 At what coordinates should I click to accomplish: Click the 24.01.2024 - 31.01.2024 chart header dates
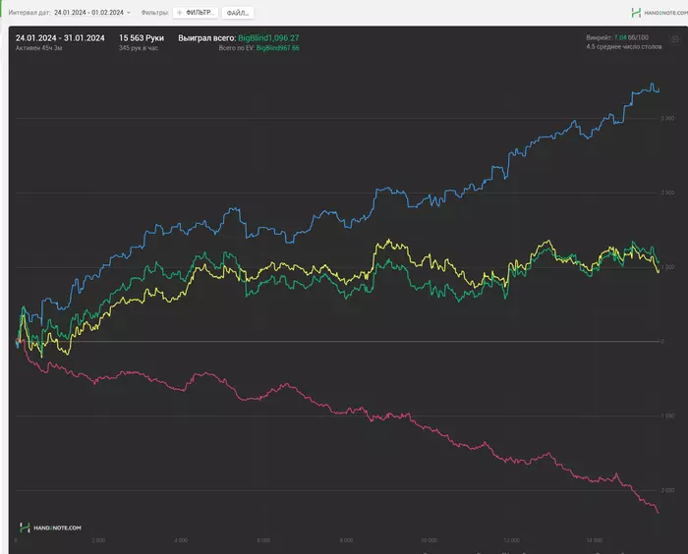(x=60, y=37)
